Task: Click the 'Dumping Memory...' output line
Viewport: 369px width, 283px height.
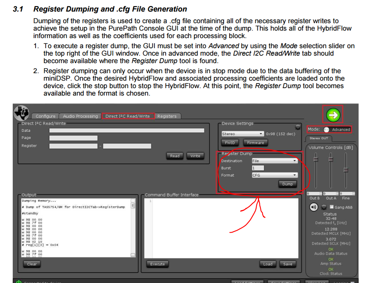Action: tap(39, 201)
